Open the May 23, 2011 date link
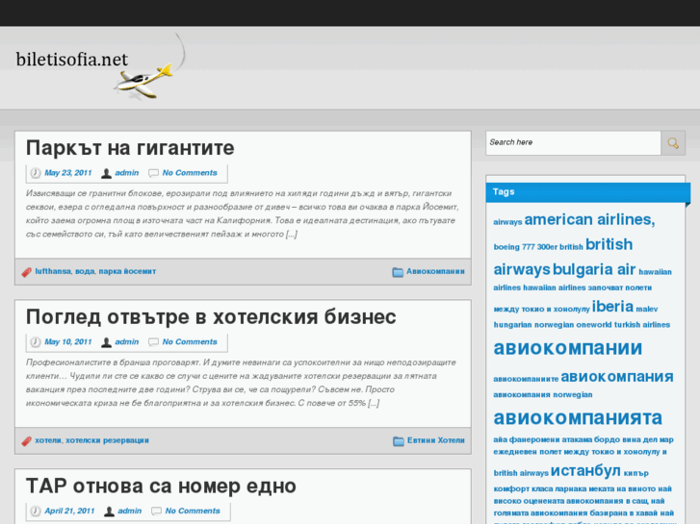The width and height of the screenshot is (700, 524). (x=67, y=173)
